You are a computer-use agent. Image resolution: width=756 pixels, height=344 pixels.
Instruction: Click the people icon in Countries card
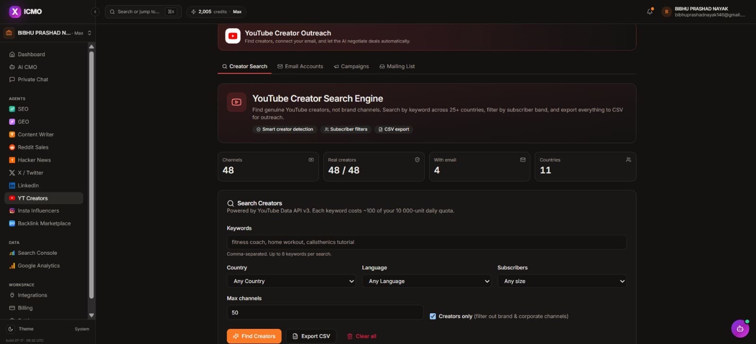click(x=628, y=160)
